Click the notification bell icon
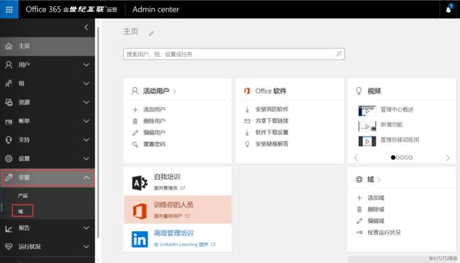The width and height of the screenshot is (460, 263). 449,9
